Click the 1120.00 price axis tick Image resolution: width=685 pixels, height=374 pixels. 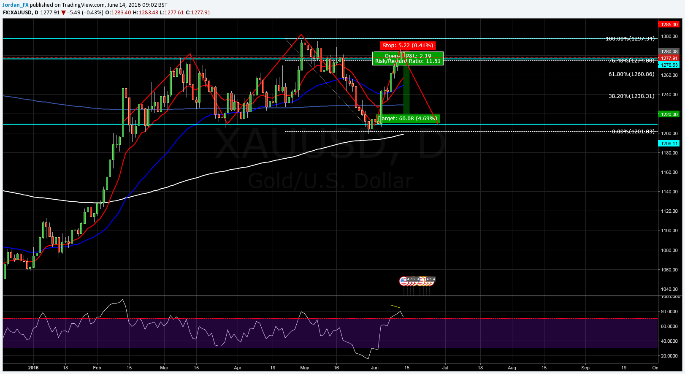click(669, 211)
